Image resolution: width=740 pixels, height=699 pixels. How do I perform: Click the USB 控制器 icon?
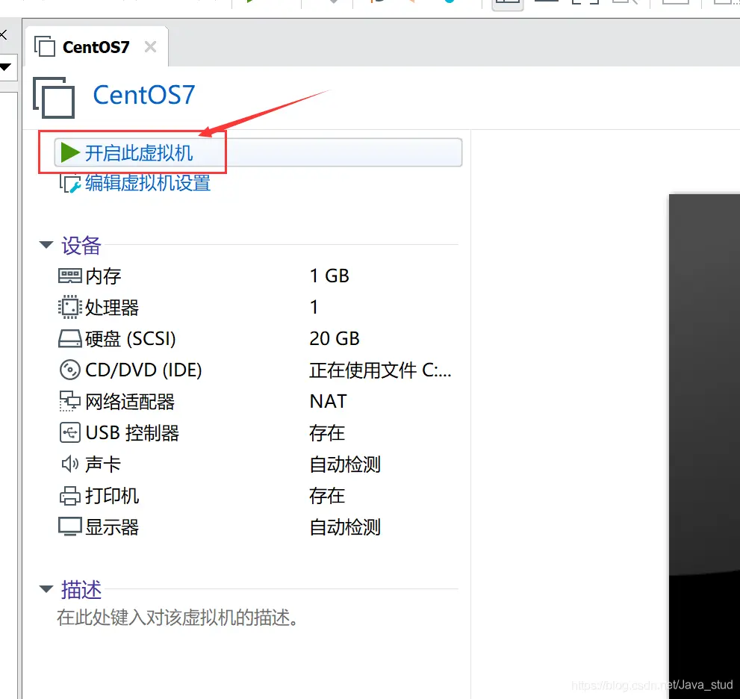pos(70,432)
